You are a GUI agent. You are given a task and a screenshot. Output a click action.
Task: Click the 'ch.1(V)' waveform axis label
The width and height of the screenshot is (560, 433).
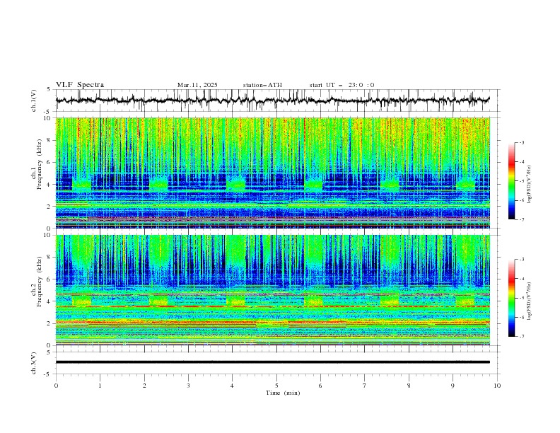point(34,100)
